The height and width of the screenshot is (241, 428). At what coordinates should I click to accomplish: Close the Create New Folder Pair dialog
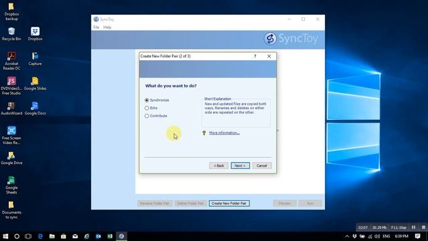(x=269, y=56)
